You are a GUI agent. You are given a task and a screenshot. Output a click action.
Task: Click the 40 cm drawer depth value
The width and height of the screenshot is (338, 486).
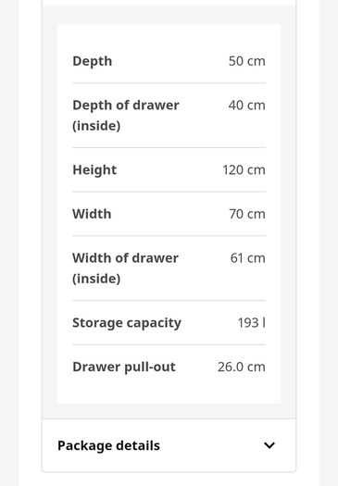pyautogui.click(x=247, y=106)
